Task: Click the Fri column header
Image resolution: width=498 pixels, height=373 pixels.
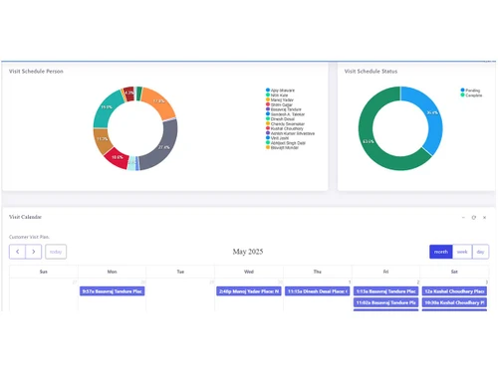Action: tap(385, 272)
